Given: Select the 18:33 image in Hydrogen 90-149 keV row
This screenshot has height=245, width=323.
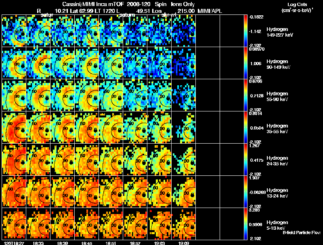Looking at the screenshot, I should click(x=38, y=63).
